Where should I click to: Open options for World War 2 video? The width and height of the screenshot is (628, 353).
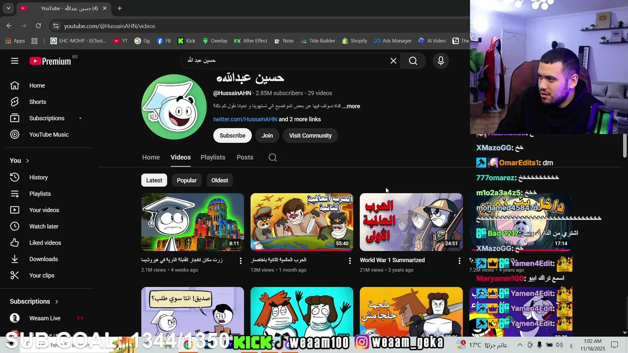tap(350, 261)
